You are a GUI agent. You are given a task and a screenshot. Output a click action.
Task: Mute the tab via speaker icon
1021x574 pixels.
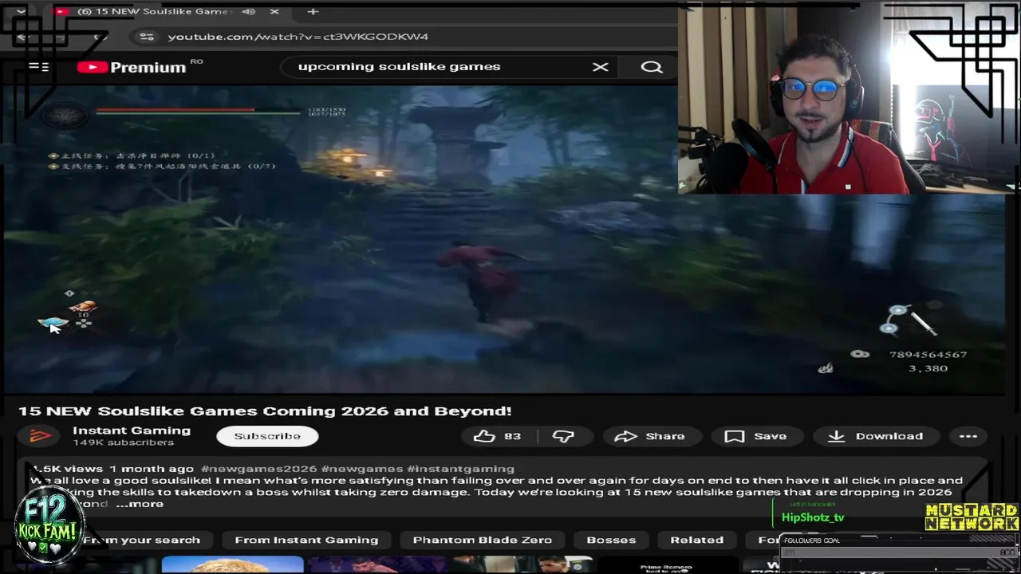click(x=249, y=11)
